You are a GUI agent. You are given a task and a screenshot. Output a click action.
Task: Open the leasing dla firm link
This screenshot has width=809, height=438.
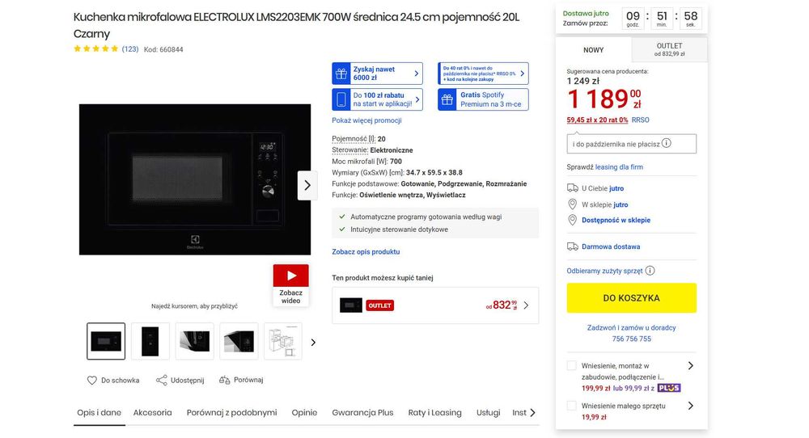619,167
